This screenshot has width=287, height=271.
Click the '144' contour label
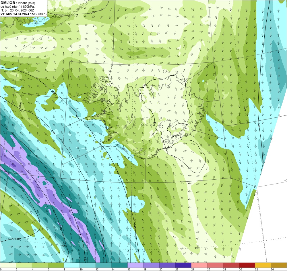tap(53, 132)
